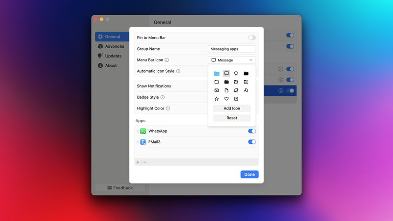Select the WhatsApp row name
Viewport: 393px width, 221px height.
point(158,131)
